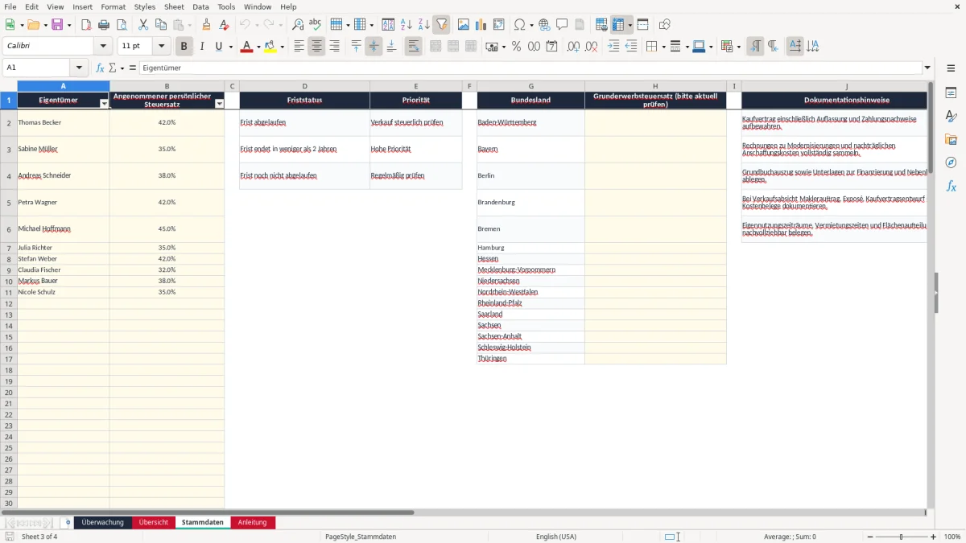Toggle Align Left button
966x543 pixels.
[299, 47]
